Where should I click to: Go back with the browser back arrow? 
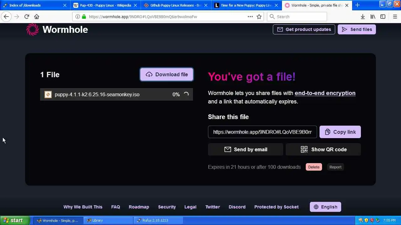(6, 17)
